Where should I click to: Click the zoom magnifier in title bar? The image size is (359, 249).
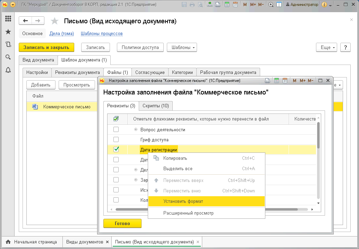271,5
